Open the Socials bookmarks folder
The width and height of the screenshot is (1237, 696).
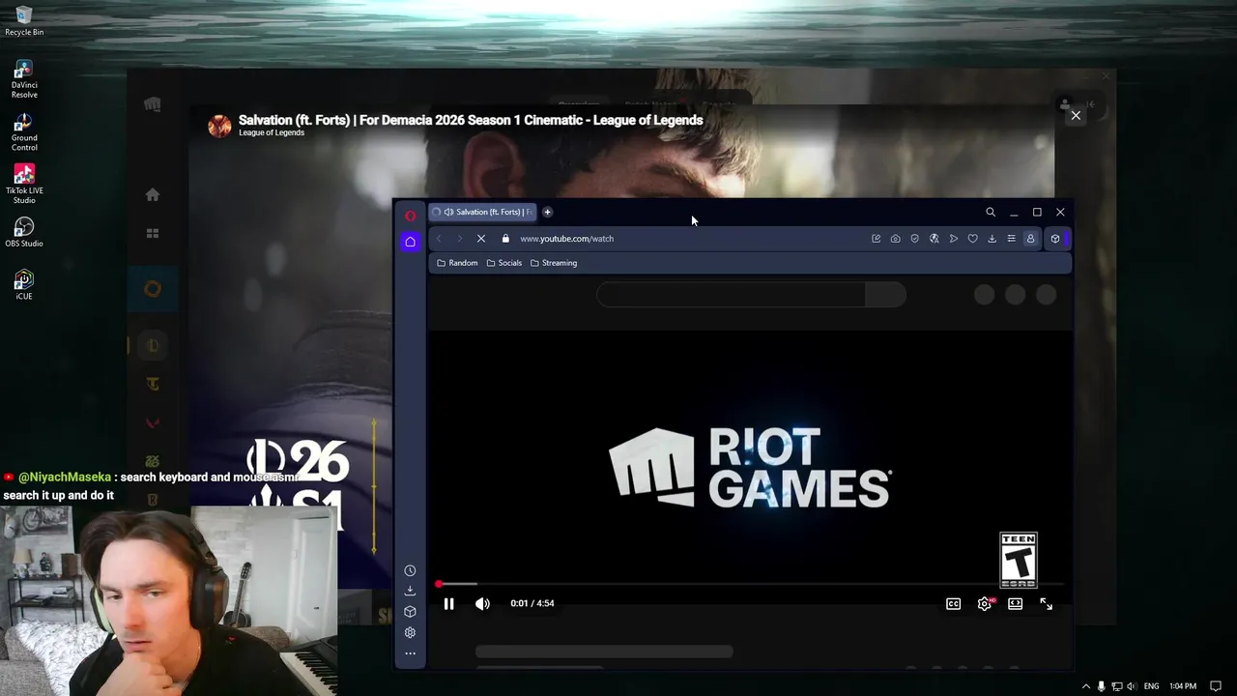coord(504,263)
